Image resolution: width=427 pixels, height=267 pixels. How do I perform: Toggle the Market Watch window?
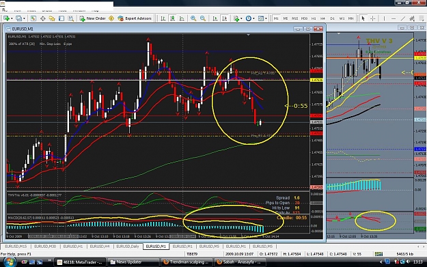[33, 18]
